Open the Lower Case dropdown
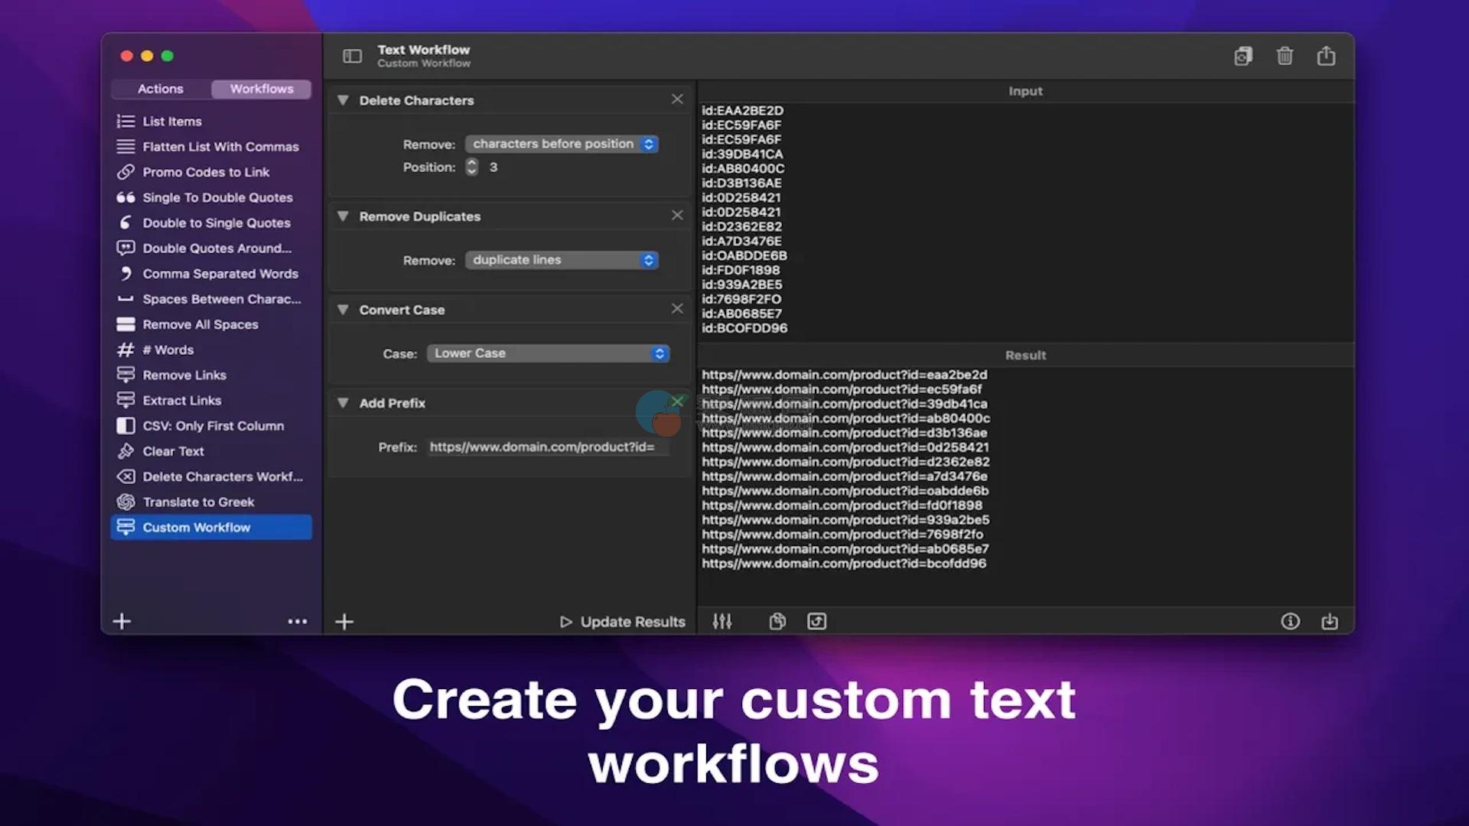1469x826 pixels. click(548, 353)
